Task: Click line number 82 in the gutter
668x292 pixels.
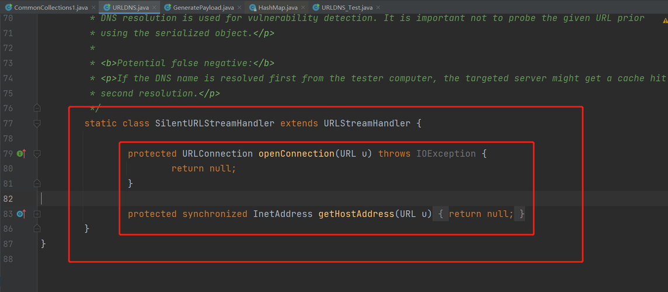Action: pos(8,199)
